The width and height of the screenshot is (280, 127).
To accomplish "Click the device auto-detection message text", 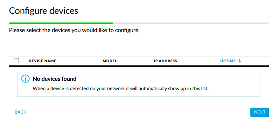I will click(121, 88).
